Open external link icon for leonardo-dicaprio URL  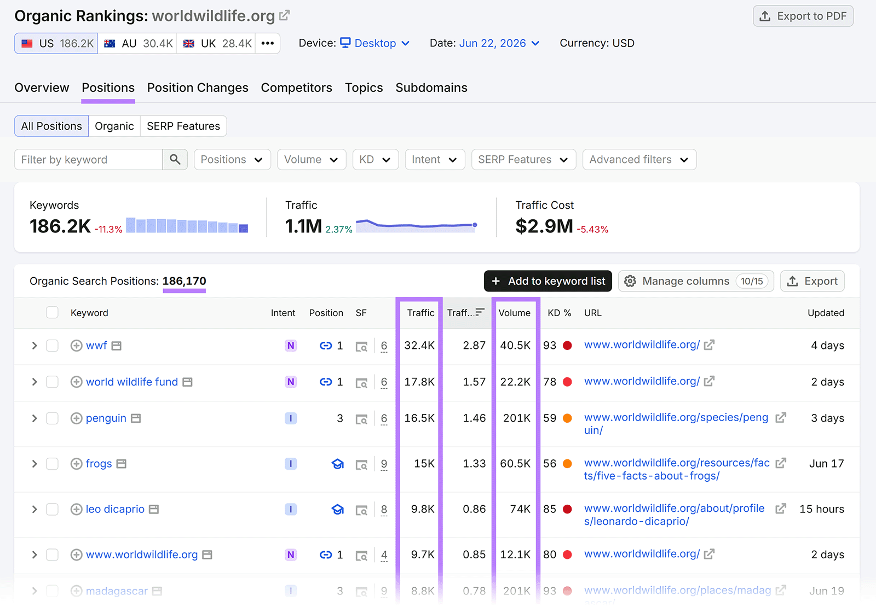(781, 508)
